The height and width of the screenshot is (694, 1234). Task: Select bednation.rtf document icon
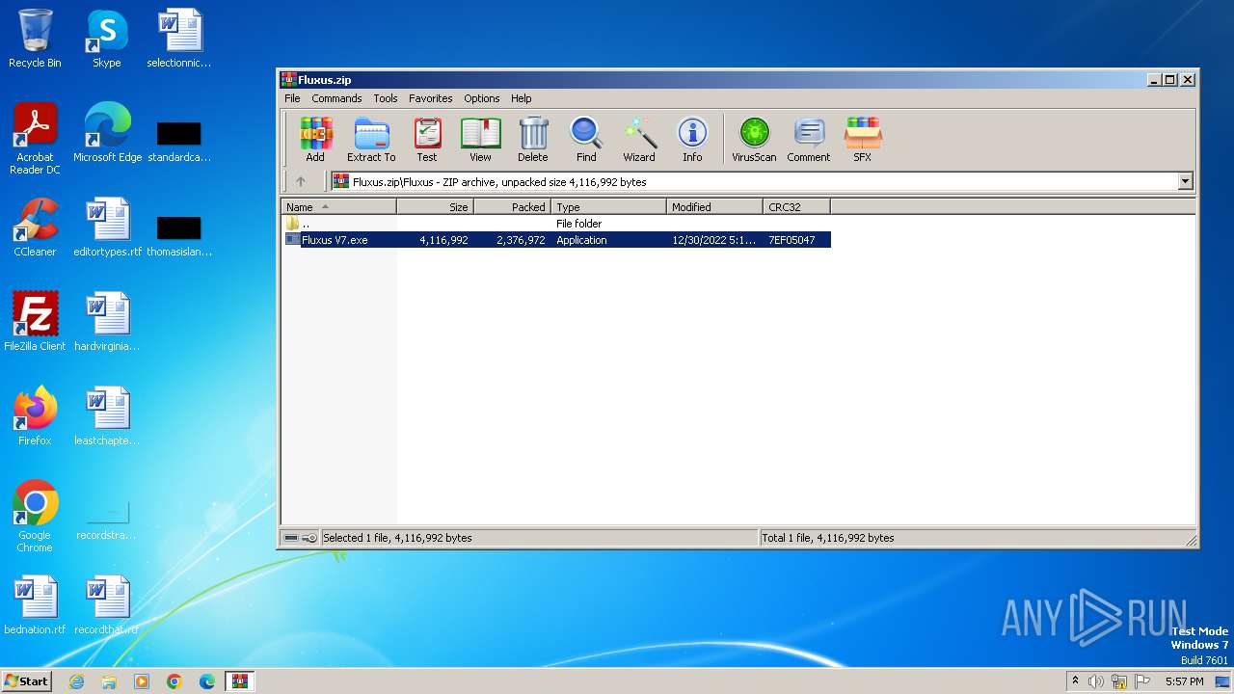point(35,605)
